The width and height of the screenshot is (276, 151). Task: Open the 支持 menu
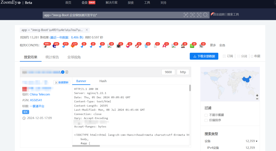point(163,3)
